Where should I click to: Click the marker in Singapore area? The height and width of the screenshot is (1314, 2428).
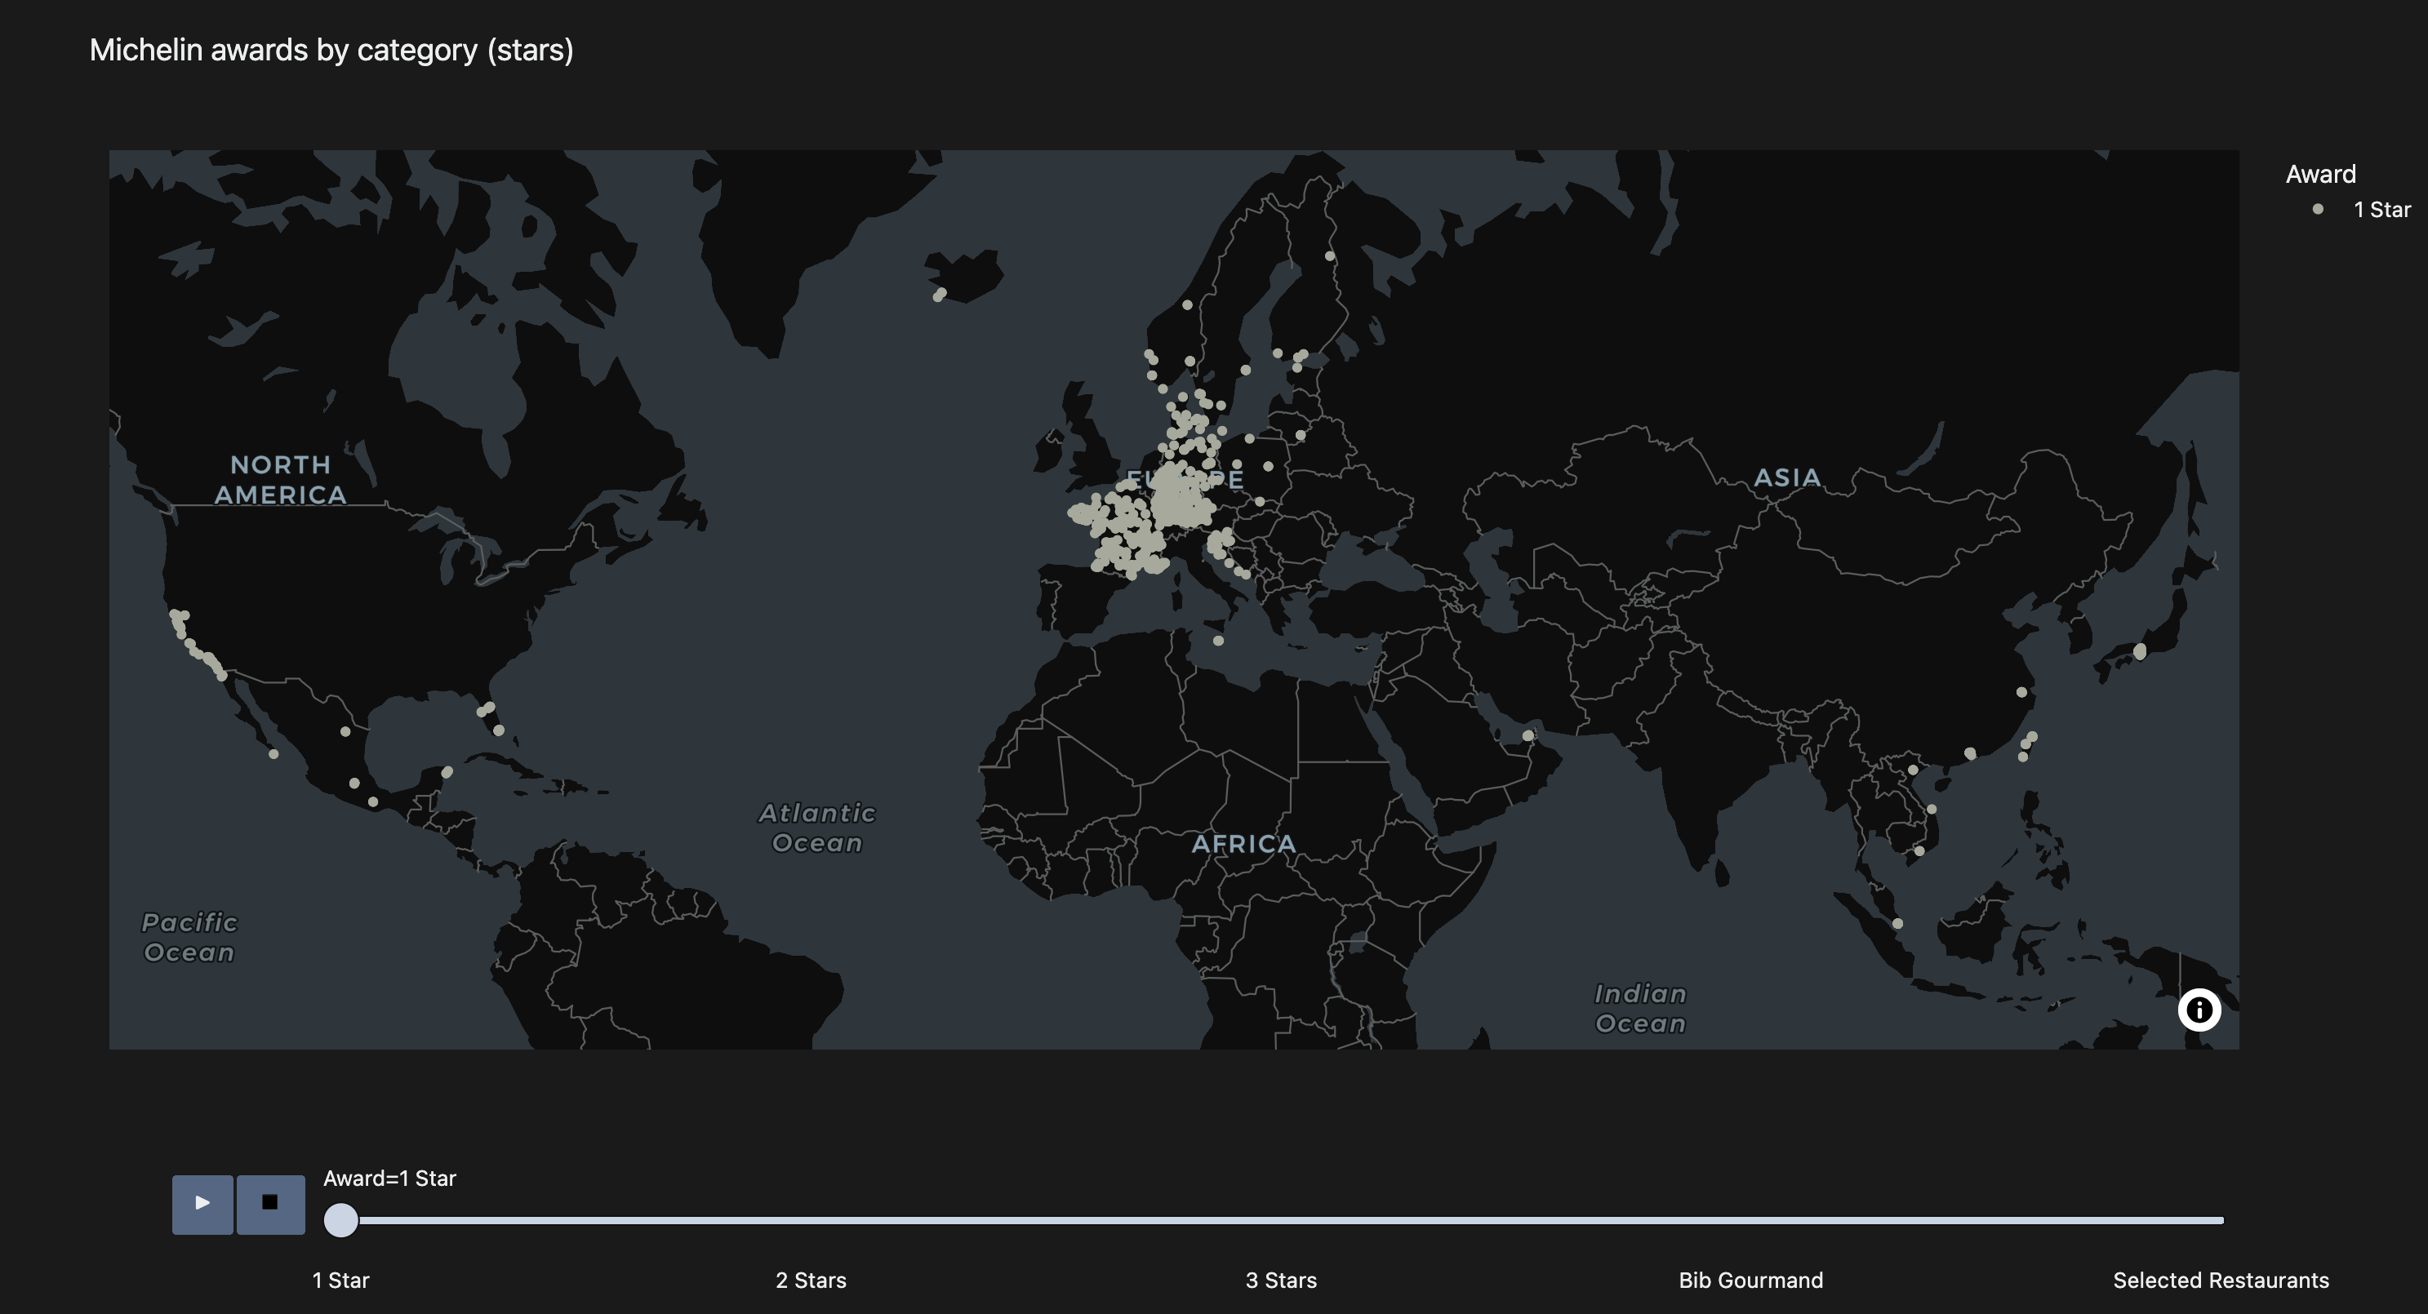[x=1897, y=924]
